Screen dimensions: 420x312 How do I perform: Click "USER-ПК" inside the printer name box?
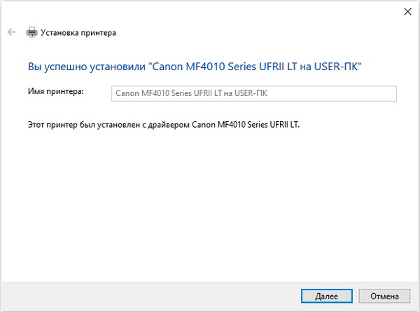pyautogui.click(x=251, y=93)
